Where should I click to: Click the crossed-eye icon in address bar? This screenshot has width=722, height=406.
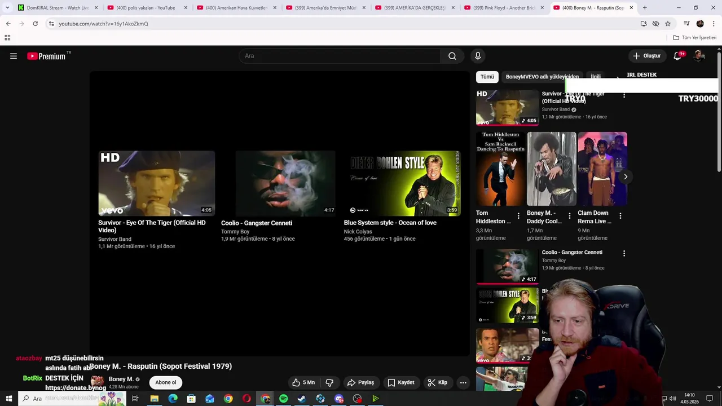[x=655, y=24]
